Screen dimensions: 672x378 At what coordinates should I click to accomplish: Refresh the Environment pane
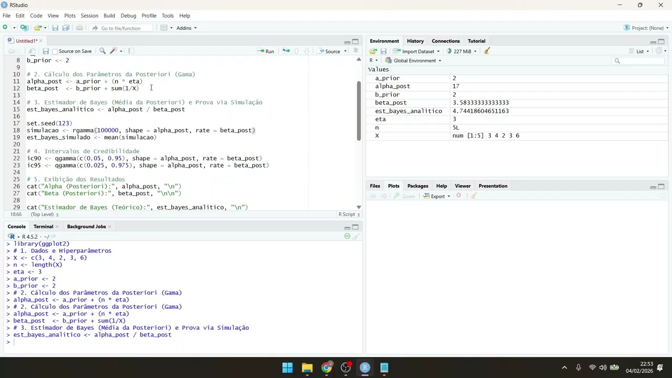[659, 51]
